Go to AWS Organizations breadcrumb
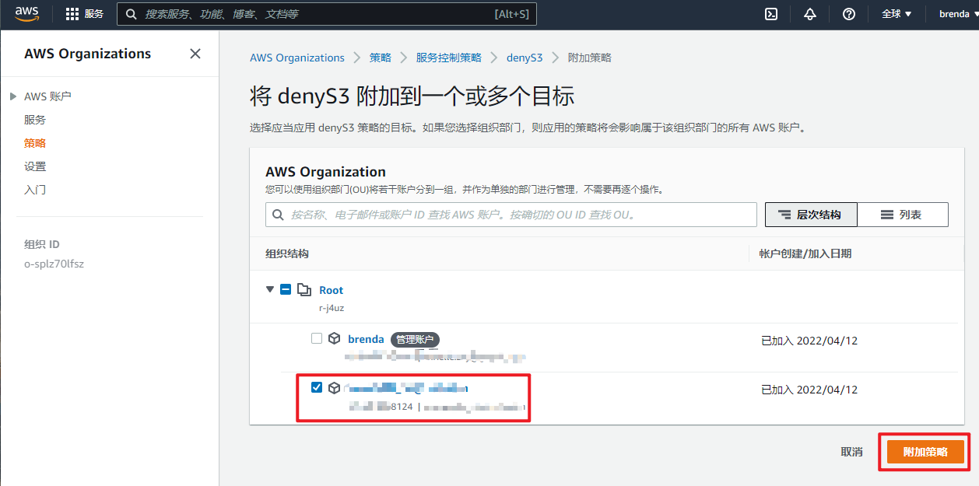Screen dimensions: 979x486 click(x=297, y=58)
